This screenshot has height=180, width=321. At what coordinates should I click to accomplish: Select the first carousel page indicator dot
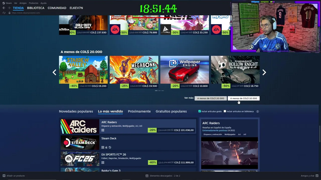(x=156, y=90)
